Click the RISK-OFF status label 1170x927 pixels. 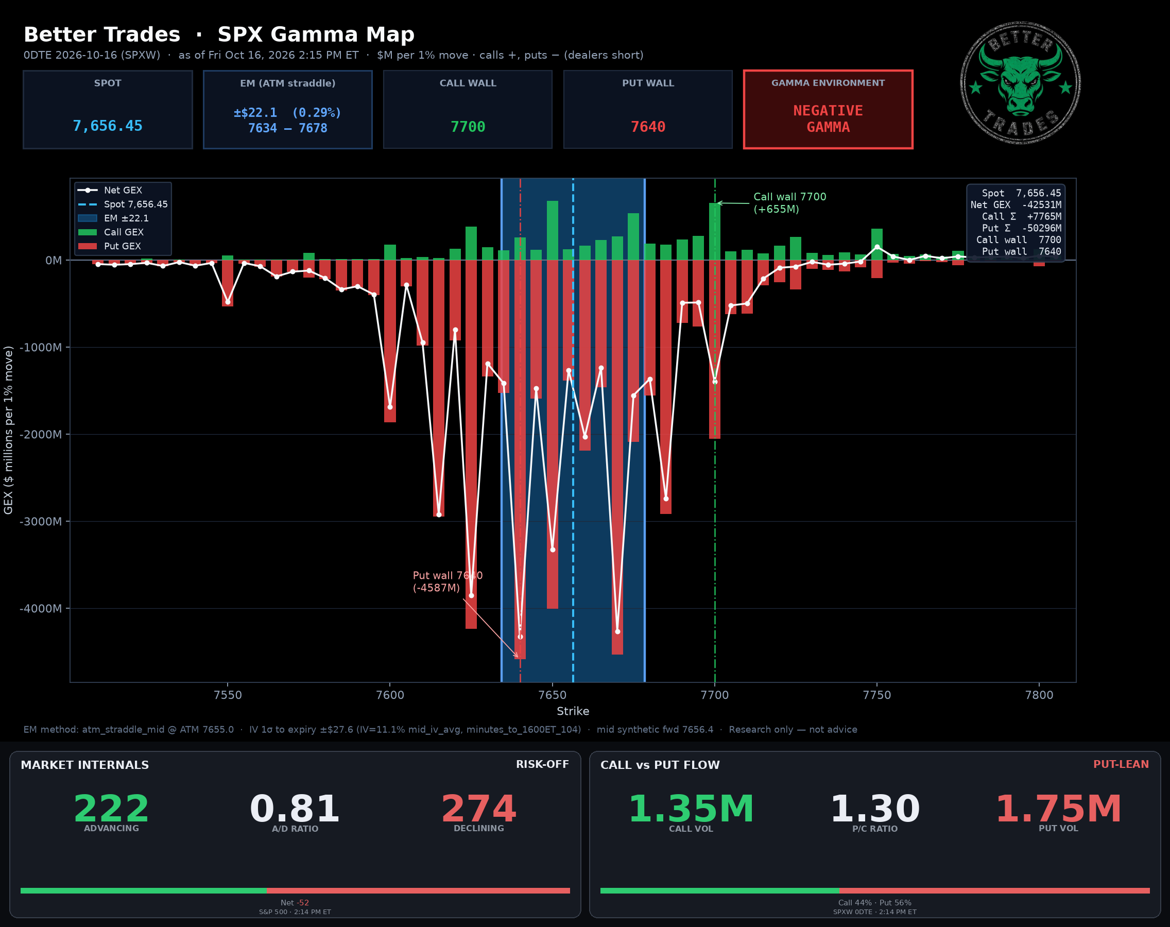542,764
